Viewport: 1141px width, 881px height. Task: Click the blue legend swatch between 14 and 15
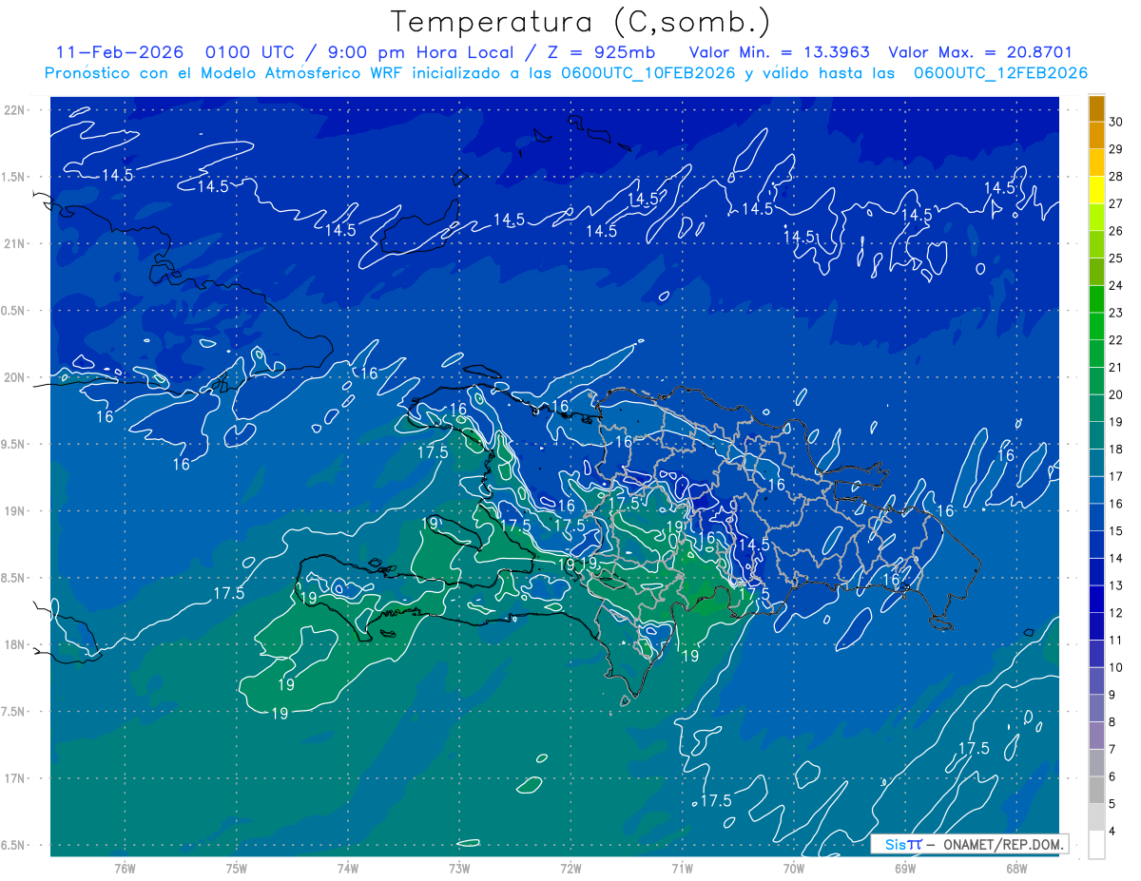[1096, 546]
